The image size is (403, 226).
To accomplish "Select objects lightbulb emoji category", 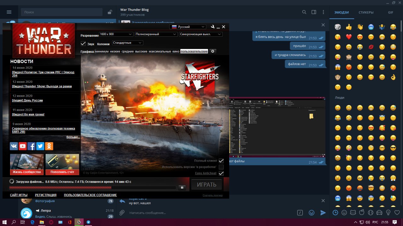I will click(388, 213).
